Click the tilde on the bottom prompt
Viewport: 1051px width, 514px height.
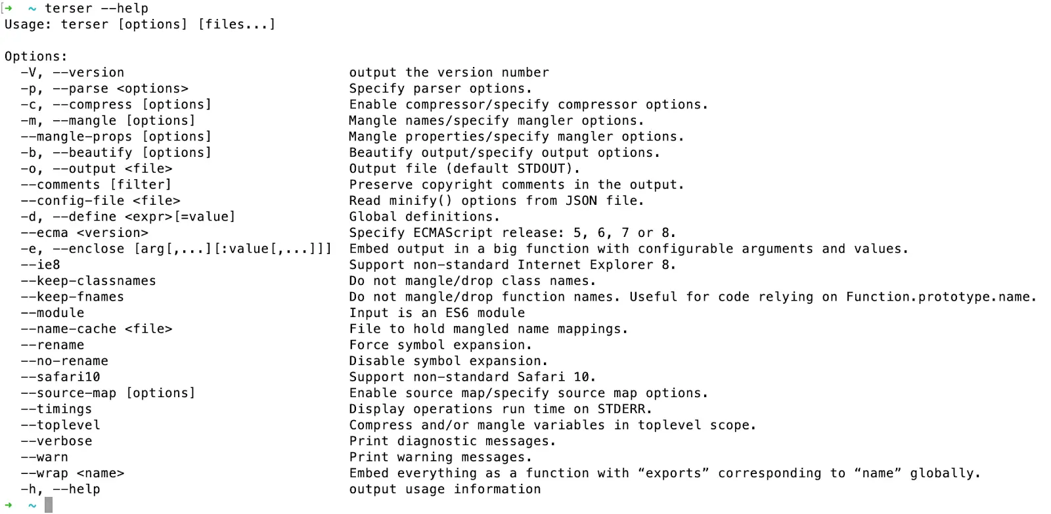tap(32, 506)
